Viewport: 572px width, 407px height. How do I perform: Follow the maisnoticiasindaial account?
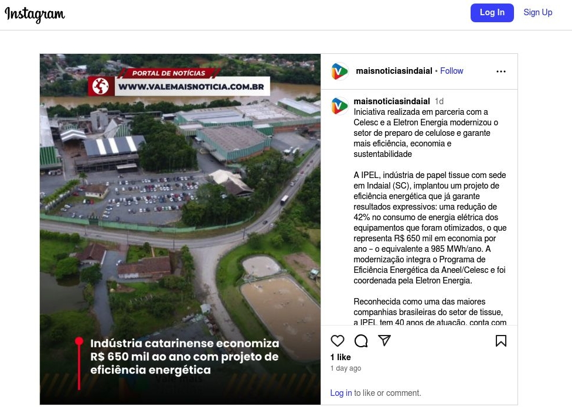point(451,71)
